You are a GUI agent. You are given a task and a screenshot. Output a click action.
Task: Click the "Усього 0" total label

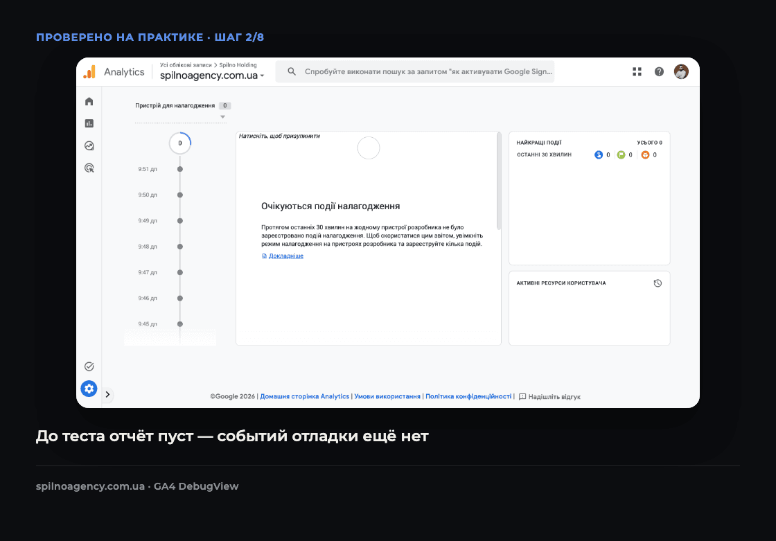coord(649,143)
